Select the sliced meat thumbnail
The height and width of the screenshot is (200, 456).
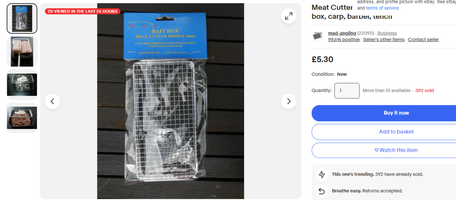[22, 52]
